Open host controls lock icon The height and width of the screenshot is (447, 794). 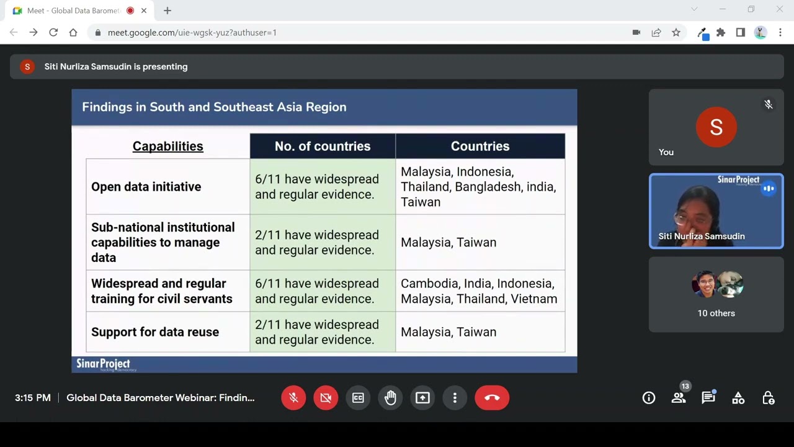pyautogui.click(x=768, y=398)
